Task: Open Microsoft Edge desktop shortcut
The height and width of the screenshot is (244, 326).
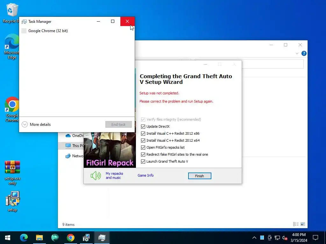Action: pos(12,46)
